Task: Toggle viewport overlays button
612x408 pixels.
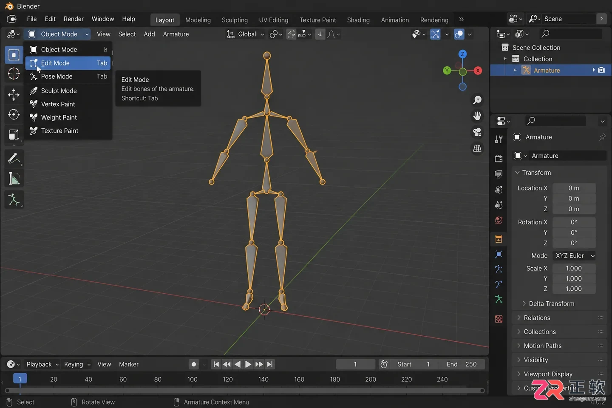Action: pyautogui.click(x=459, y=34)
